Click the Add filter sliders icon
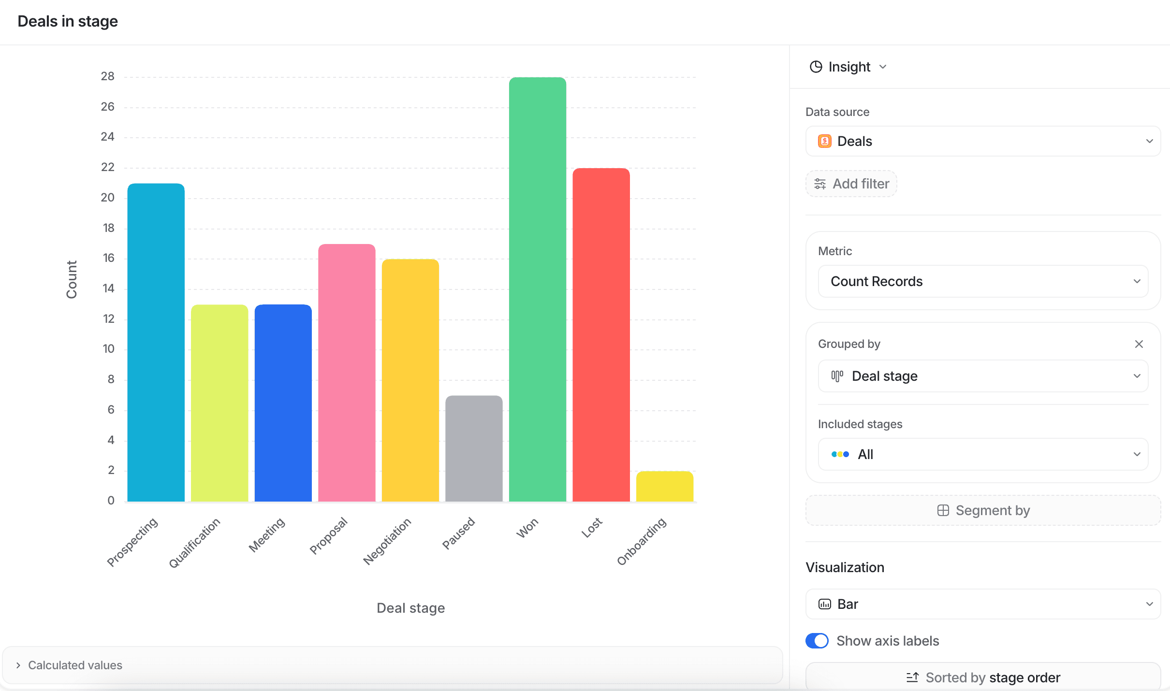This screenshot has width=1170, height=691. pyautogui.click(x=820, y=184)
